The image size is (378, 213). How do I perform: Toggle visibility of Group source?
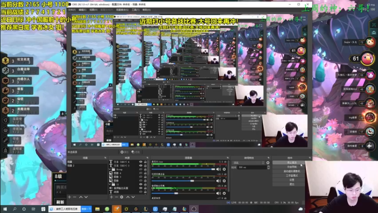click(x=141, y=169)
